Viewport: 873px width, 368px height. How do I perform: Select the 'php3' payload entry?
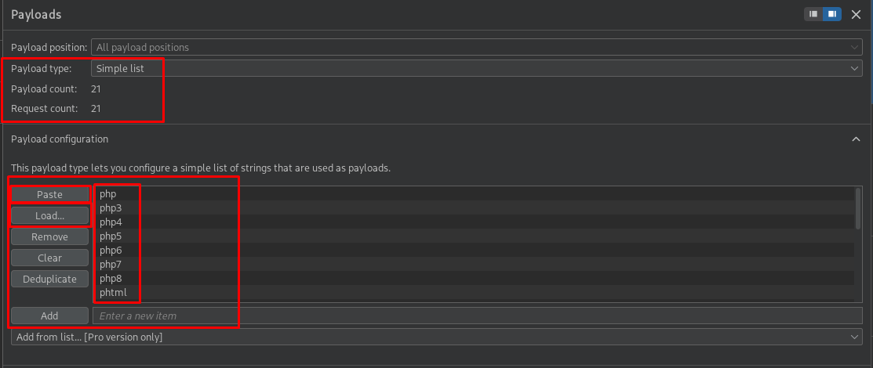[111, 208]
